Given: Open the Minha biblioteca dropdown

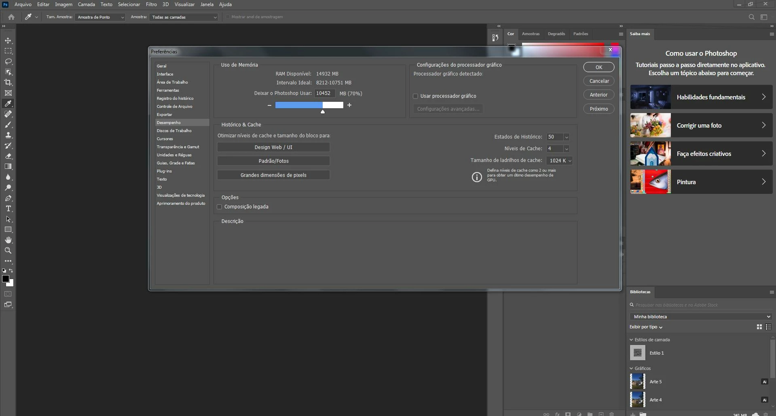Looking at the screenshot, I should 701,317.
